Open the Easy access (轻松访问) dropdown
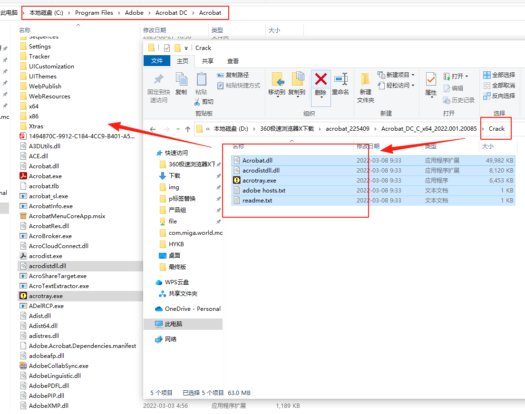 [x=396, y=86]
